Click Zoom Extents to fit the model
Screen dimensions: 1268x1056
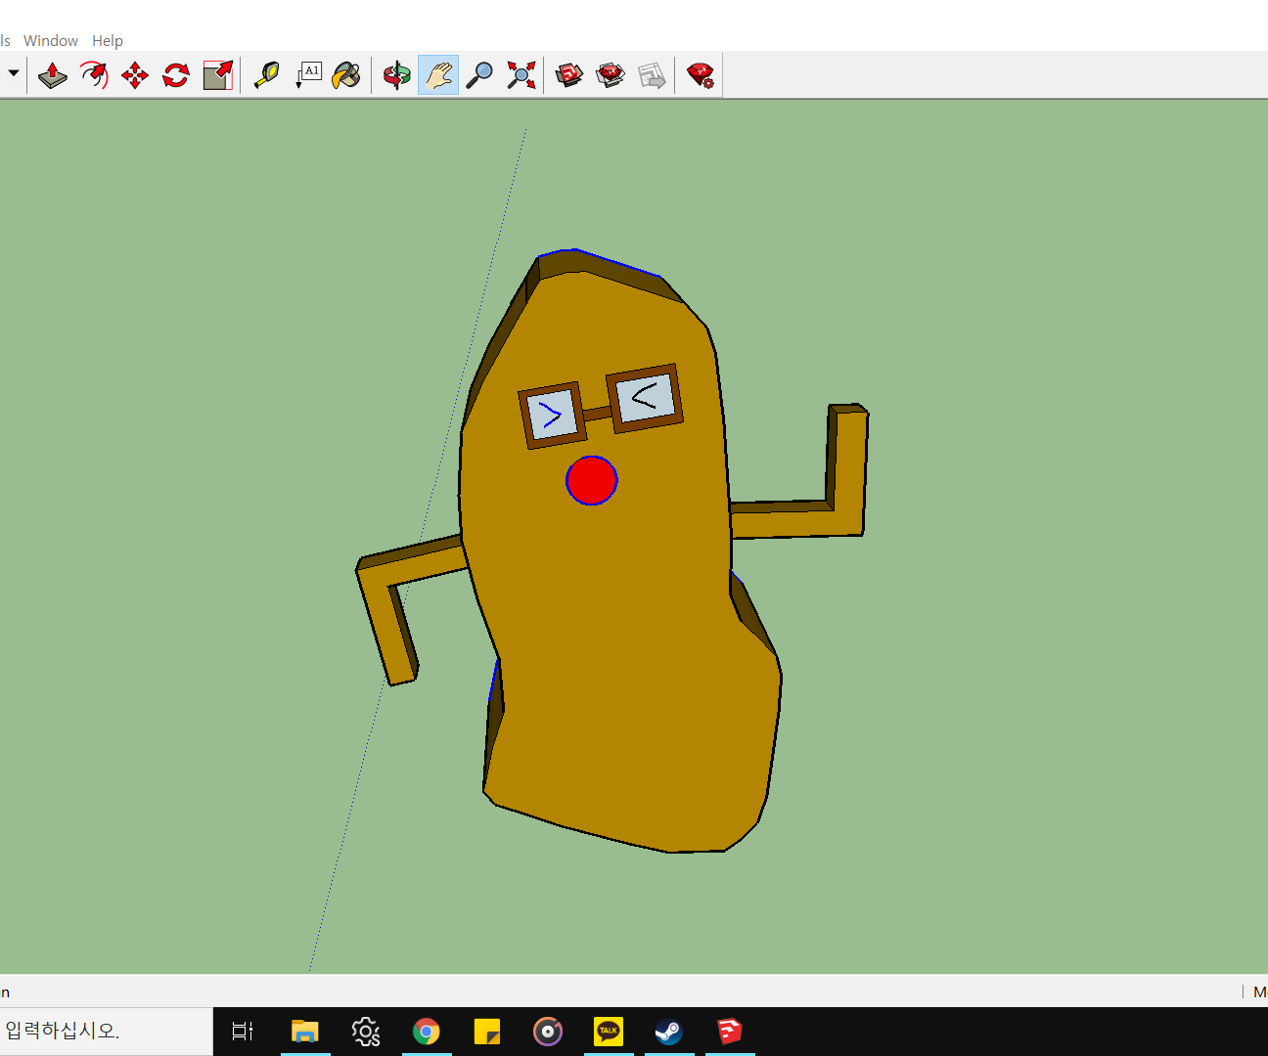tap(520, 74)
